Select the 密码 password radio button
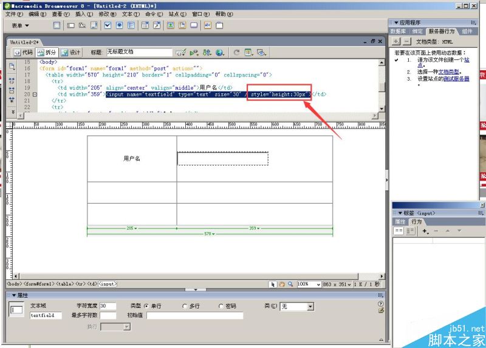The height and width of the screenshot is (348, 486). 221,306
